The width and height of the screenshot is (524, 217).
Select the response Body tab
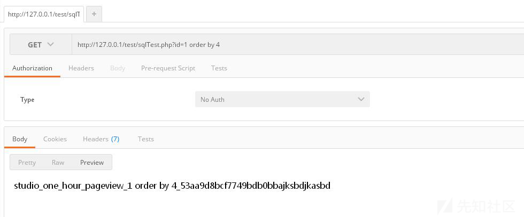coord(20,139)
